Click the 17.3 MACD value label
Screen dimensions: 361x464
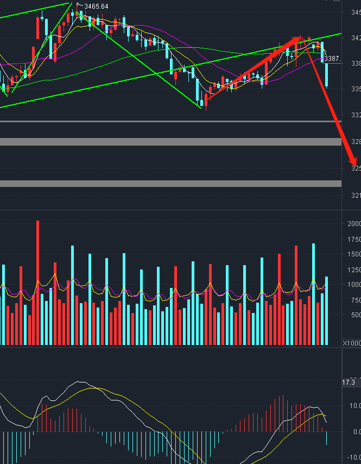349,383
